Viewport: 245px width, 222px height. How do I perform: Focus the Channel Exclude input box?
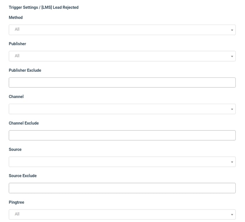click(x=122, y=135)
